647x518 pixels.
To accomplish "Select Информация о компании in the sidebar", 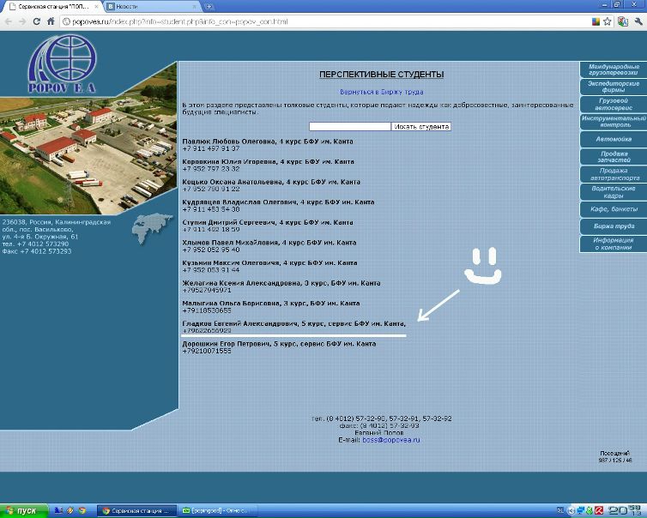I will coord(613,244).
